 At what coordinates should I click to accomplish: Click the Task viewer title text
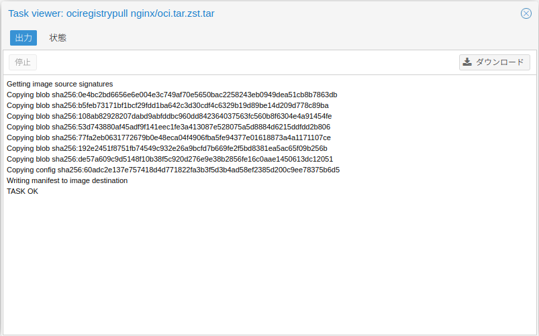click(111, 13)
